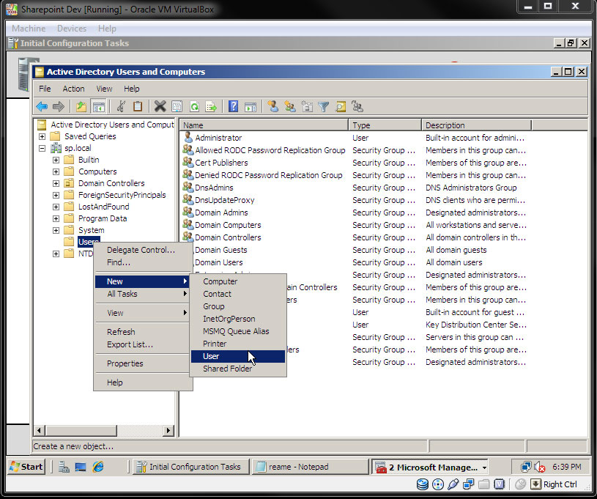The height and width of the screenshot is (499, 597).
Task: Click the tree pane horizontal scrollbar left arrow
Action: click(x=39, y=430)
